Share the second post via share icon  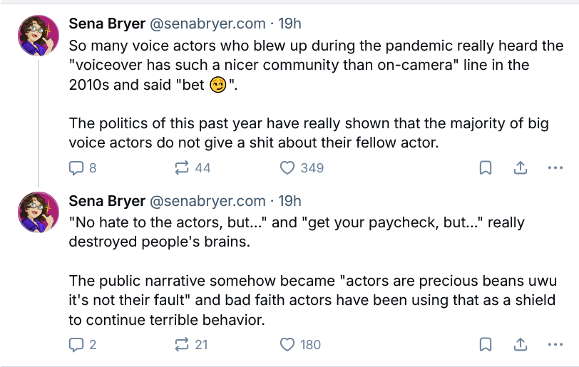pyautogui.click(x=521, y=344)
